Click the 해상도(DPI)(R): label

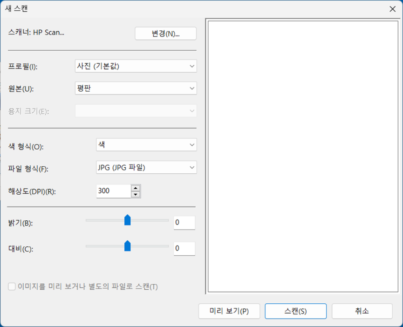[32, 191]
